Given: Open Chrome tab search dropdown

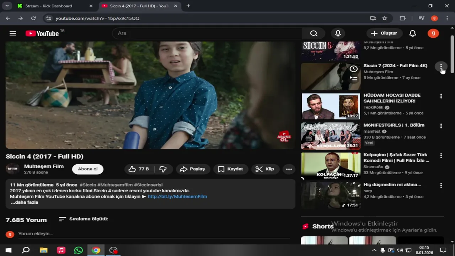Looking at the screenshot, I should (x=7, y=6).
